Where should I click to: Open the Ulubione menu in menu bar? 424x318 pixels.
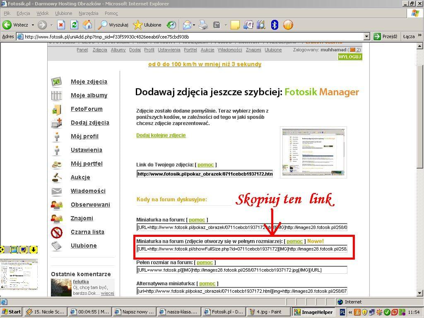63,13
